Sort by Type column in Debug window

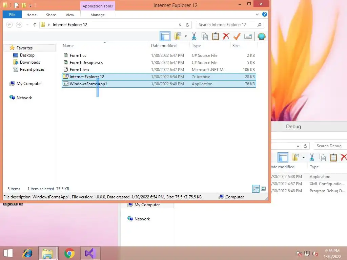click(x=314, y=167)
